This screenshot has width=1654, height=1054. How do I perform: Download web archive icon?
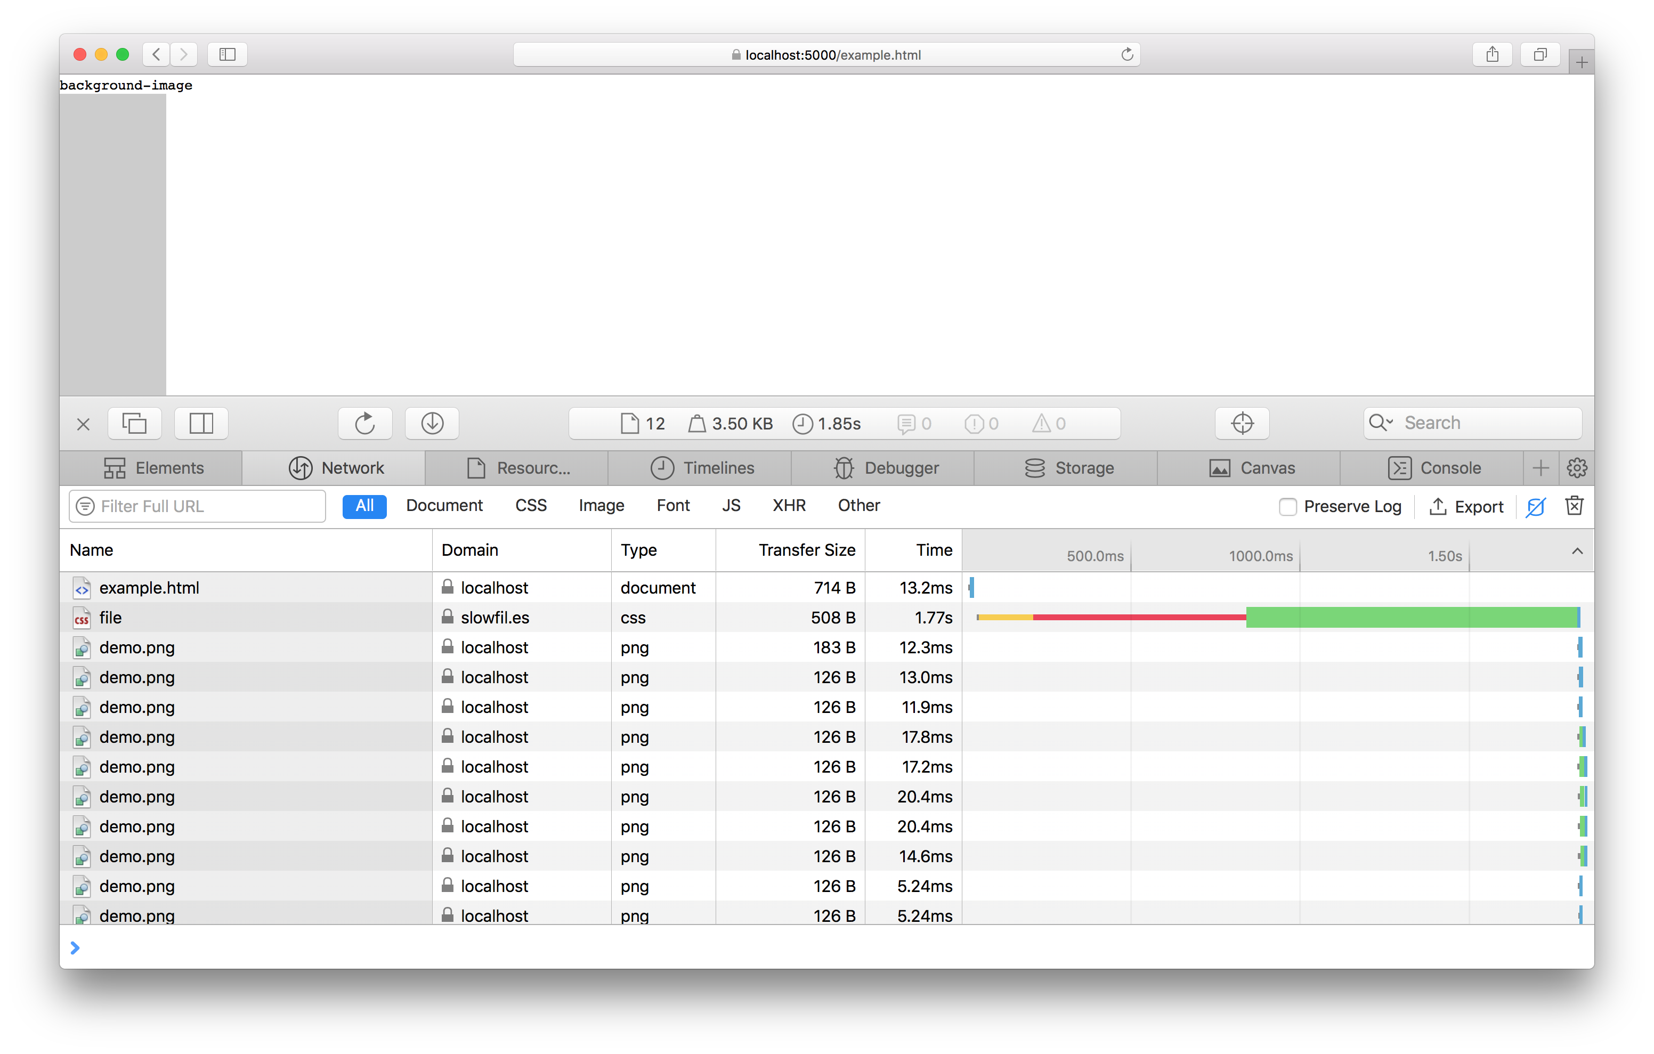[432, 423]
